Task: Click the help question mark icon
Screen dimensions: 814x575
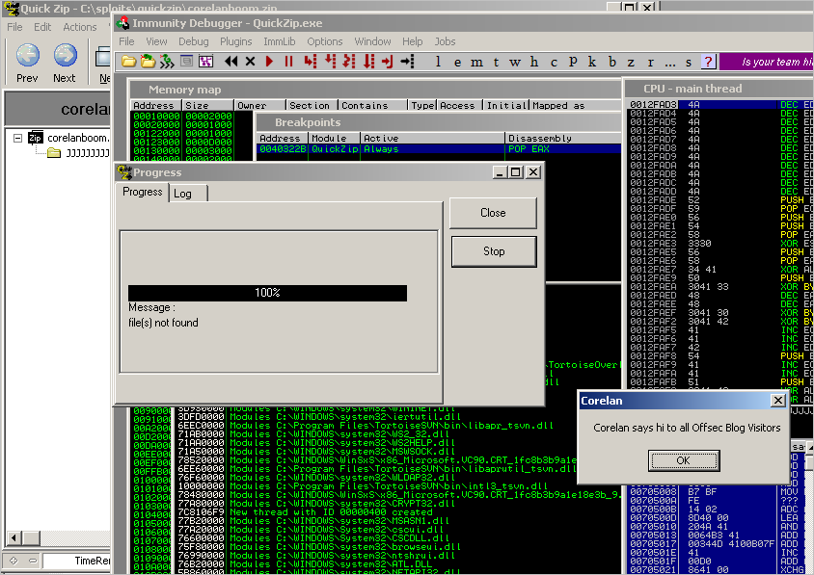Action: (708, 62)
